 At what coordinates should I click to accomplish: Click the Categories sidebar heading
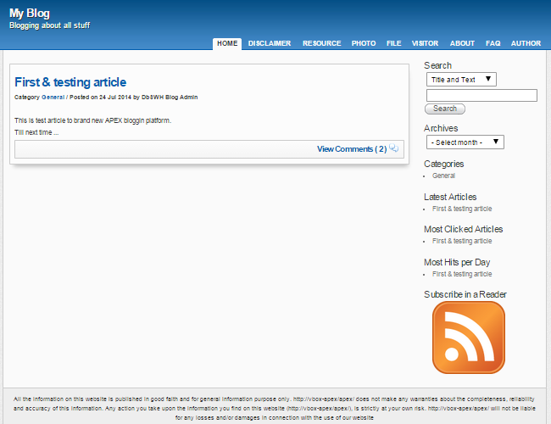coord(444,165)
